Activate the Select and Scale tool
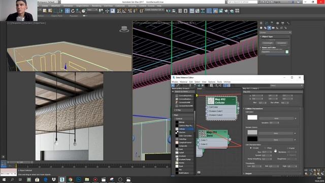Viewport: 325px width, 183px height. click(78, 11)
